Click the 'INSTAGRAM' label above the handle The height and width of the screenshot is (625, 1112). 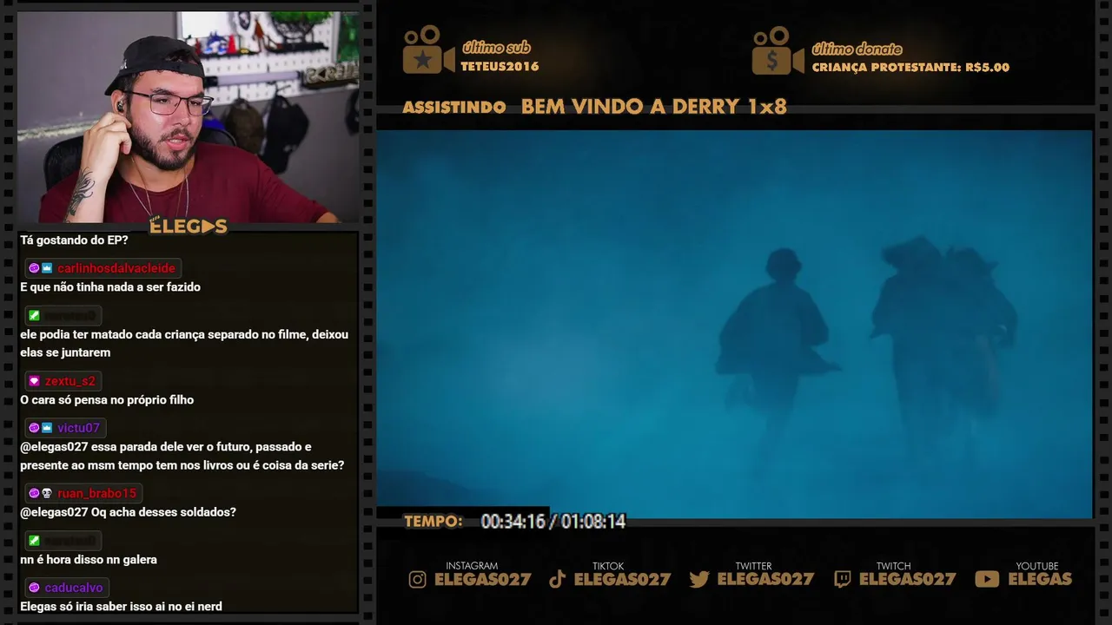[x=472, y=566]
